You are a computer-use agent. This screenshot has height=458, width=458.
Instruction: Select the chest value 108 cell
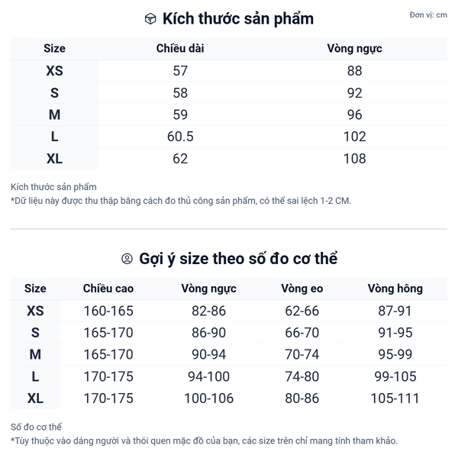[354, 159]
